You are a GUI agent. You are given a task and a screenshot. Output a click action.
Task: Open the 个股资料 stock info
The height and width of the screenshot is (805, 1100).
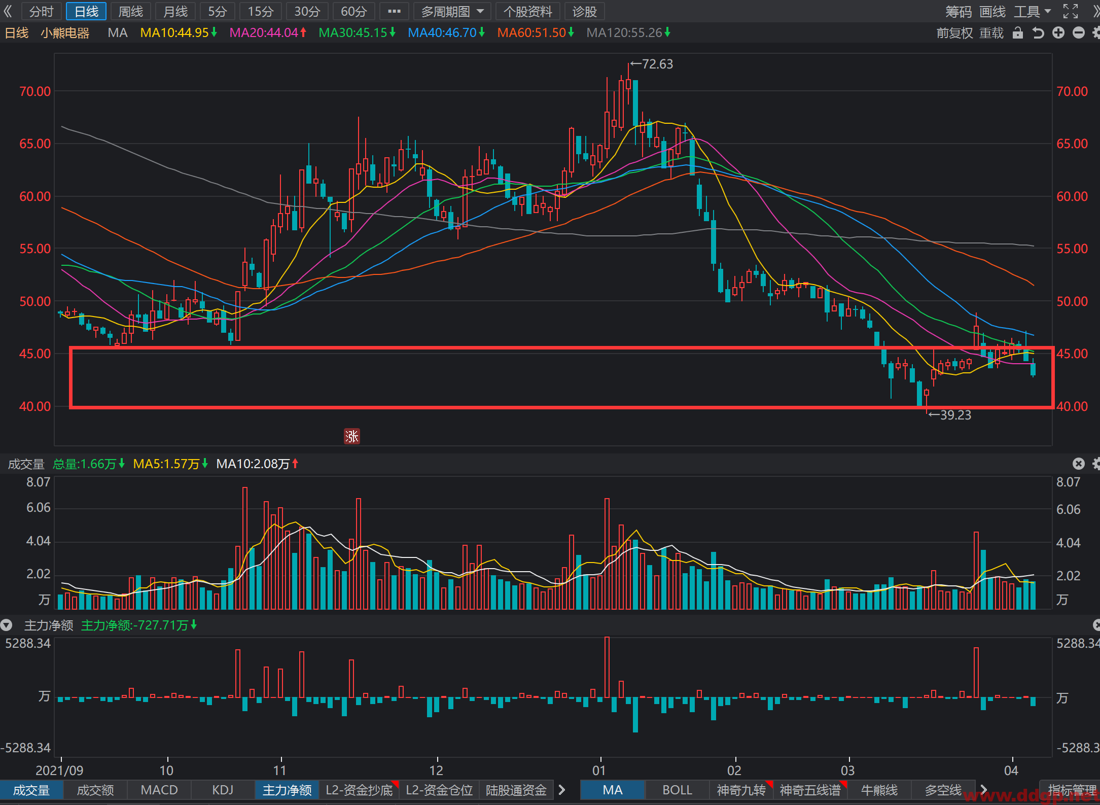pos(528,11)
